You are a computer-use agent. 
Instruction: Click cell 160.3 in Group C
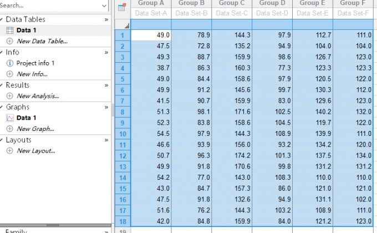(x=232, y=68)
